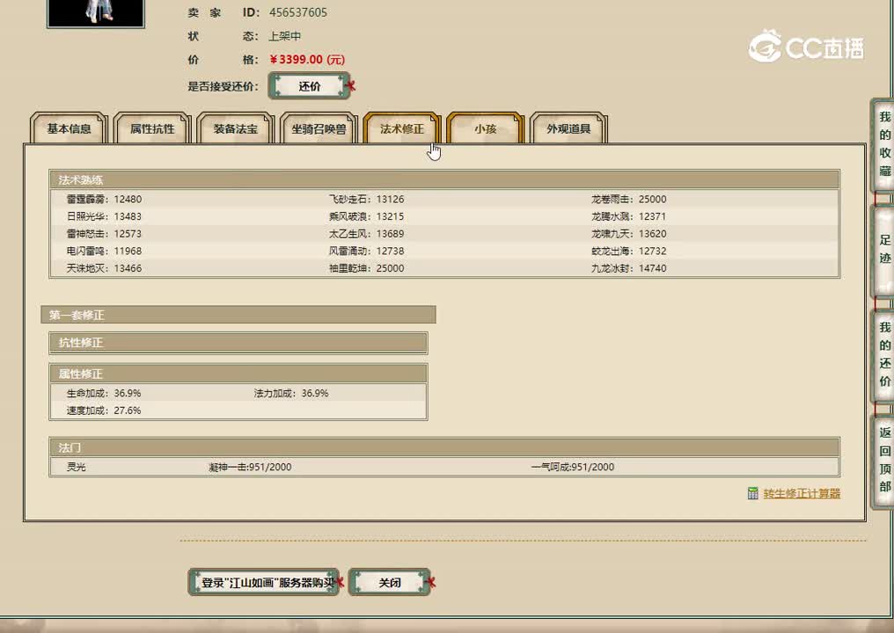
Task: Click the login to 江山如画 server purchase button
Action: (263, 582)
